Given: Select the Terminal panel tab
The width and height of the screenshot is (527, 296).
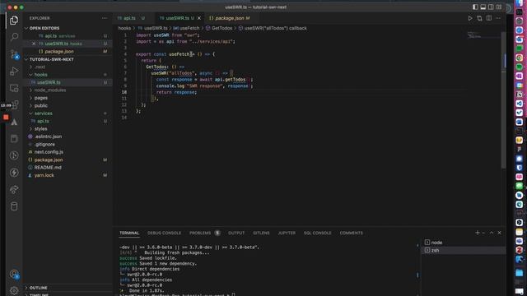Looking at the screenshot, I should point(129,233).
